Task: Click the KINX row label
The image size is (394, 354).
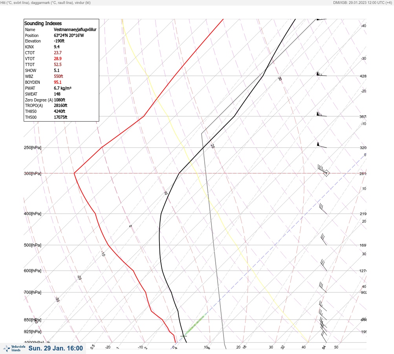Action: [x=29, y=47]
